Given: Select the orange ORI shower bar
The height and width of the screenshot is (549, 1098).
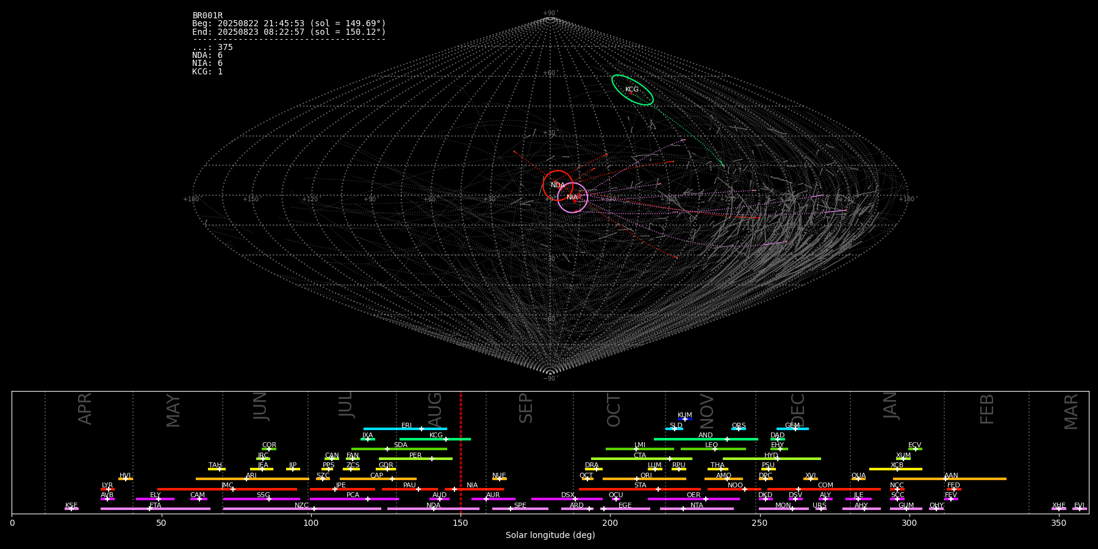Looking at the screenshot, I should (644, 479).
